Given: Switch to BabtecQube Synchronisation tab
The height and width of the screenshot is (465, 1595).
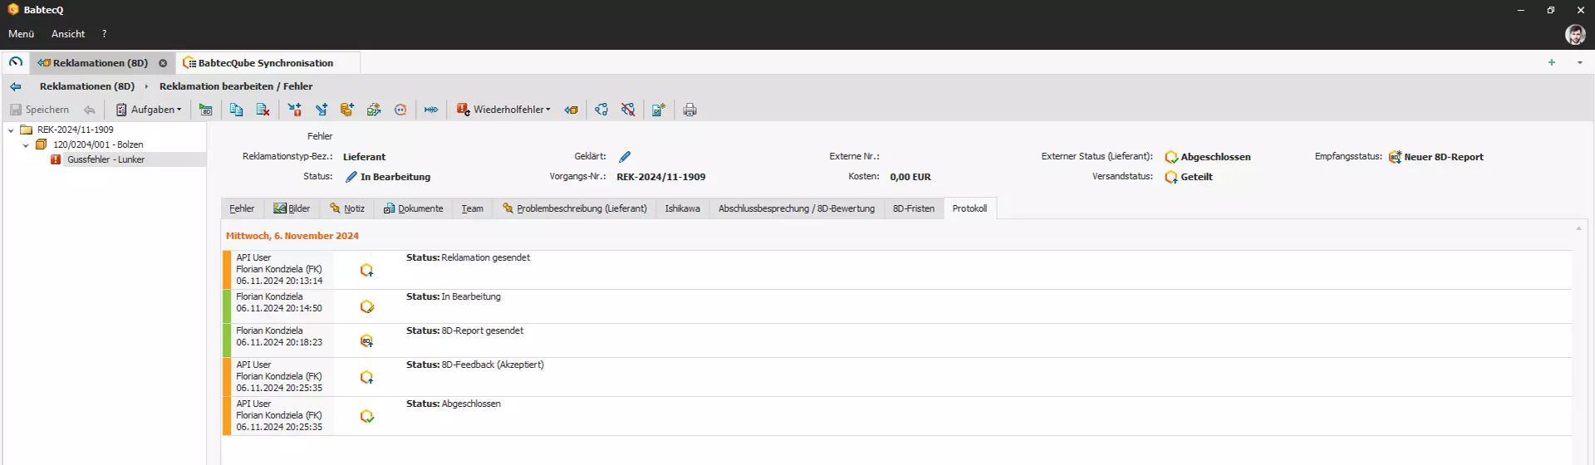Looking at the screenshot, I should (266, 63).
